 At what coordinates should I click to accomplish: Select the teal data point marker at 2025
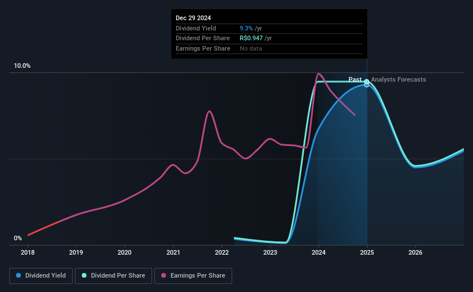click(366, 82)
